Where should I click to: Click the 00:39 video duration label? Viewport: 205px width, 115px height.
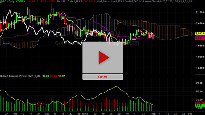tap(102, 77)
